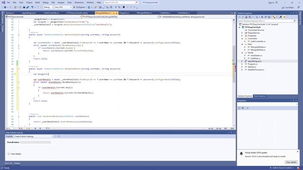Click the Sign in link

[x=271, y=2]
